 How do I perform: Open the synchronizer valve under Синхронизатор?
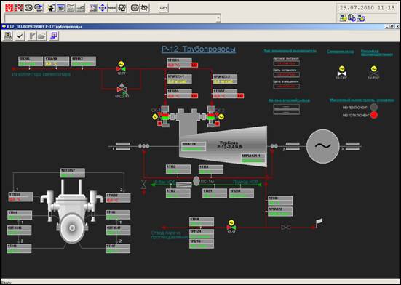(342, 73)
